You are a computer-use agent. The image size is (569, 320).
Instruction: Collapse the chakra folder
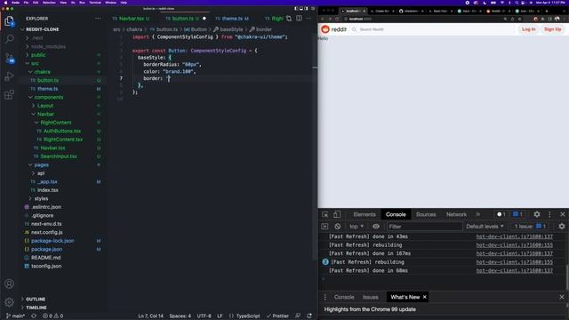pos(42,72)
